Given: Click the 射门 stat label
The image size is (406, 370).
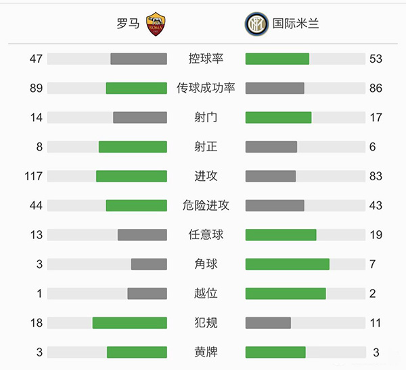Looking at the screenshot, I should (x=206, y=117).
